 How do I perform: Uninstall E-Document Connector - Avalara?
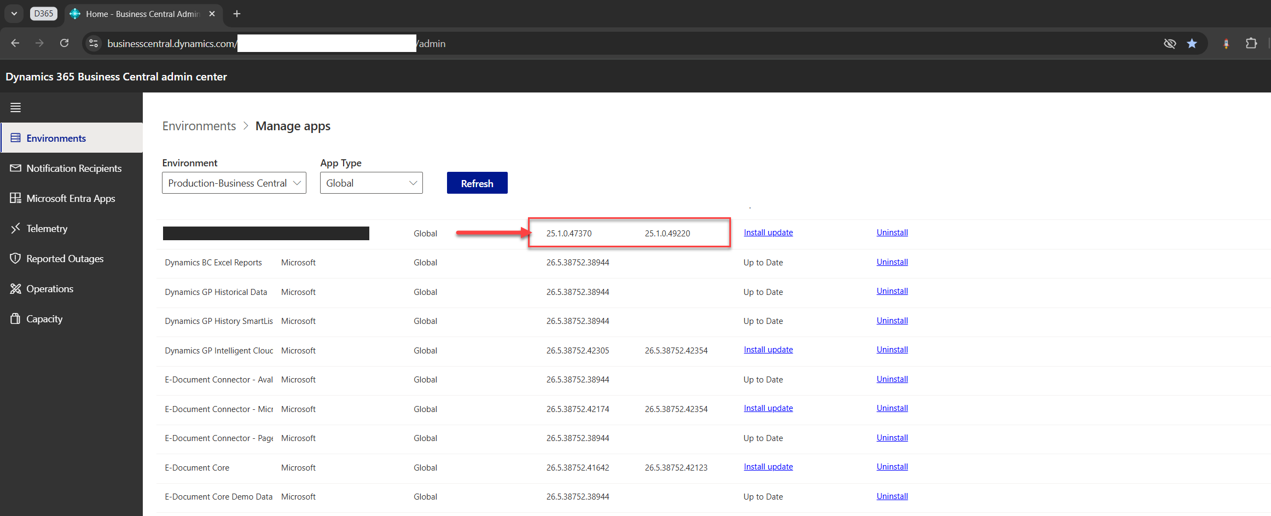[892, 379]
